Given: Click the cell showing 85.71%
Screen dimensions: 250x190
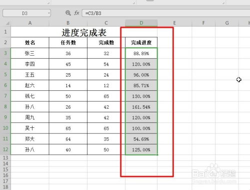Looking at the screenshot, I should [141, 85].
